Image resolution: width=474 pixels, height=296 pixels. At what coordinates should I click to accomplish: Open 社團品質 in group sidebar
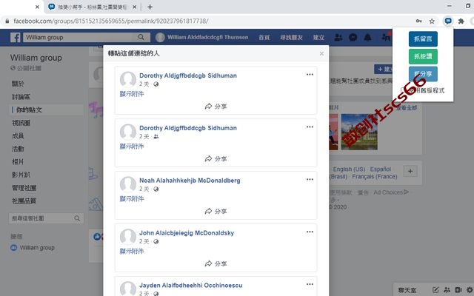pyautogui.click(x=24, y=201)
